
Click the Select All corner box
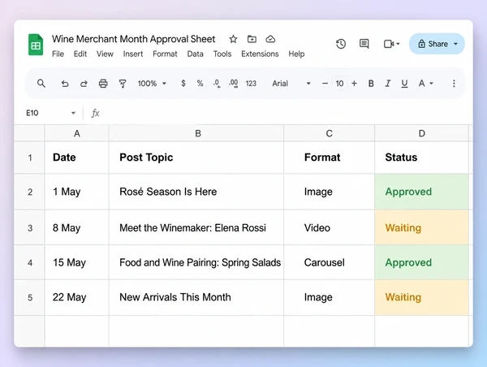point(29,133)
